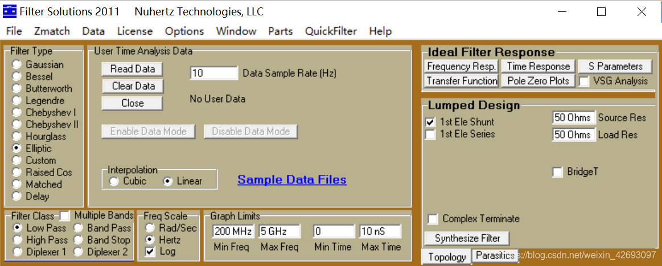
Task: Click the Min Time field showing 0
Action: 334,231
